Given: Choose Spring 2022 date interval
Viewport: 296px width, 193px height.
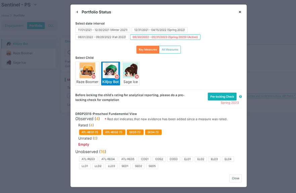Looking at the screenshot, I should click(160, 30).
